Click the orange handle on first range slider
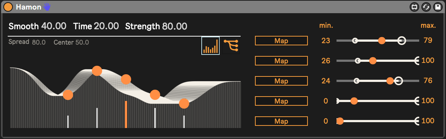Image resolution: width=446 pixels, height=139 pixels. [x=382, y=41]
